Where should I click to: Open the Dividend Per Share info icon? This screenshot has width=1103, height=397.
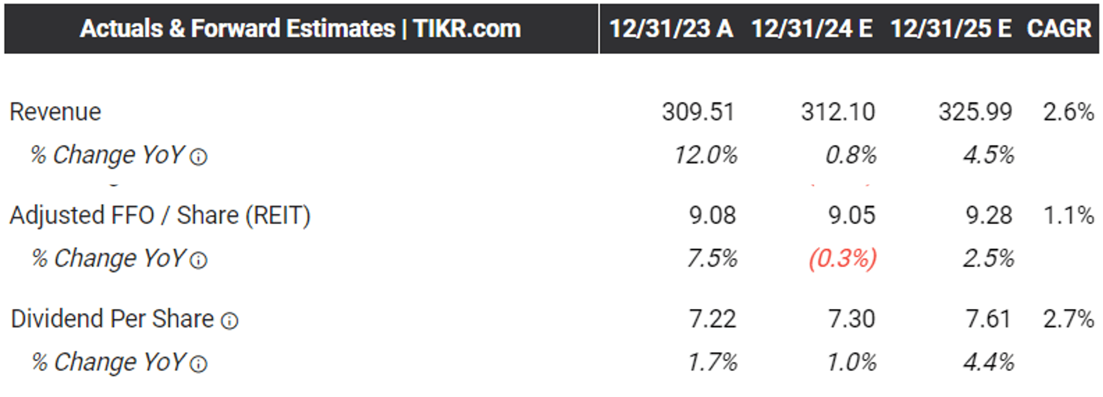point(230,321)
